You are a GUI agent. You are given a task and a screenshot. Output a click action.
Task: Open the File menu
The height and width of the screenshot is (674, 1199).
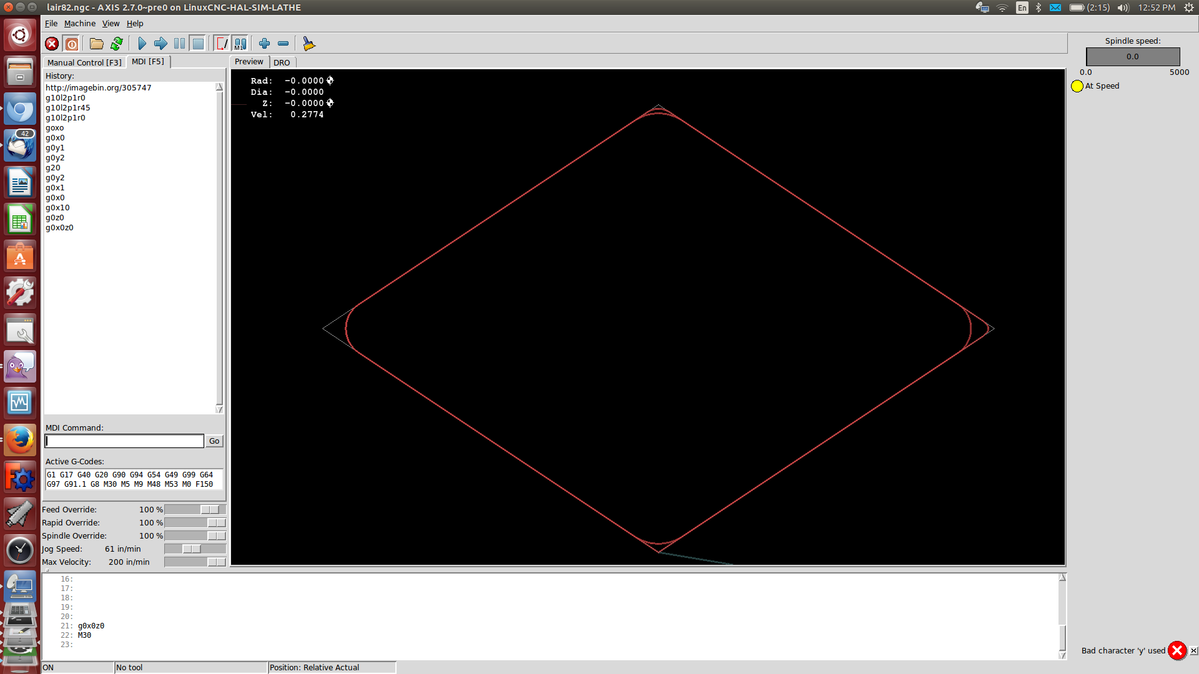[51, 24]
